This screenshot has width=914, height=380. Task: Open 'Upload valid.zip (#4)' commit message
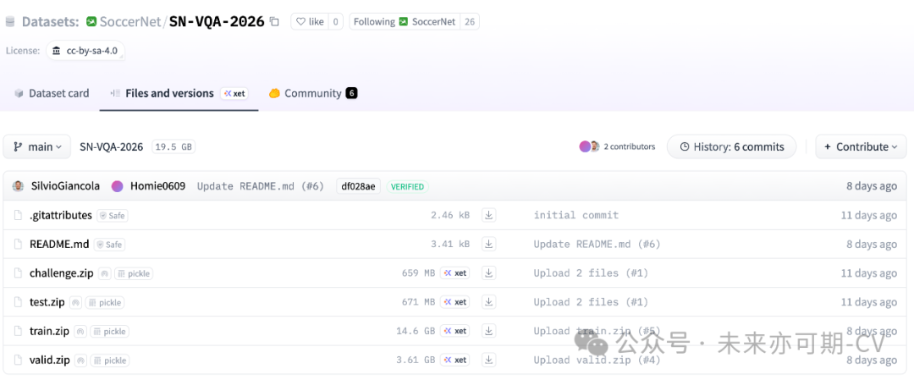click(597, 361)
